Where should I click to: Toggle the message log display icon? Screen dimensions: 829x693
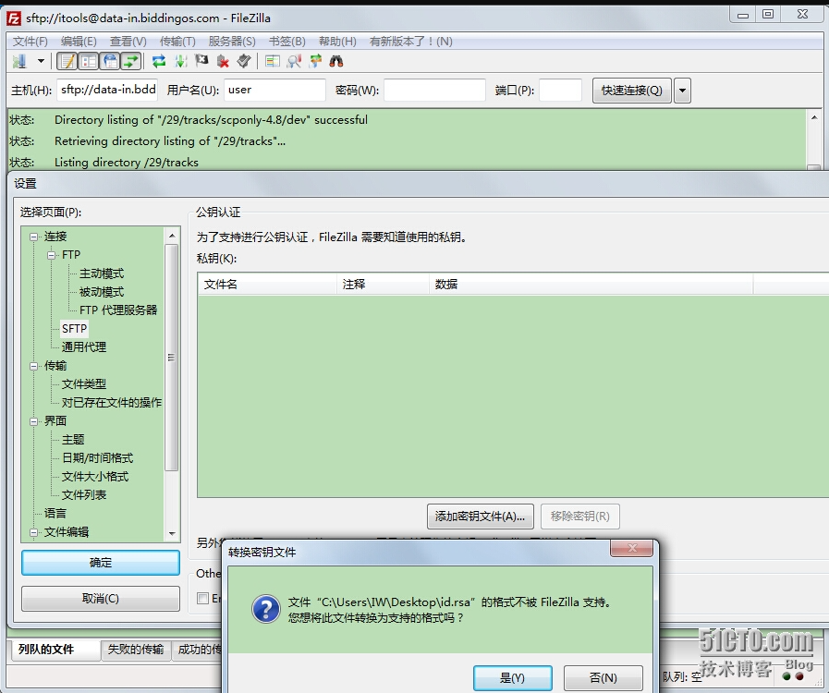(67, 62)
